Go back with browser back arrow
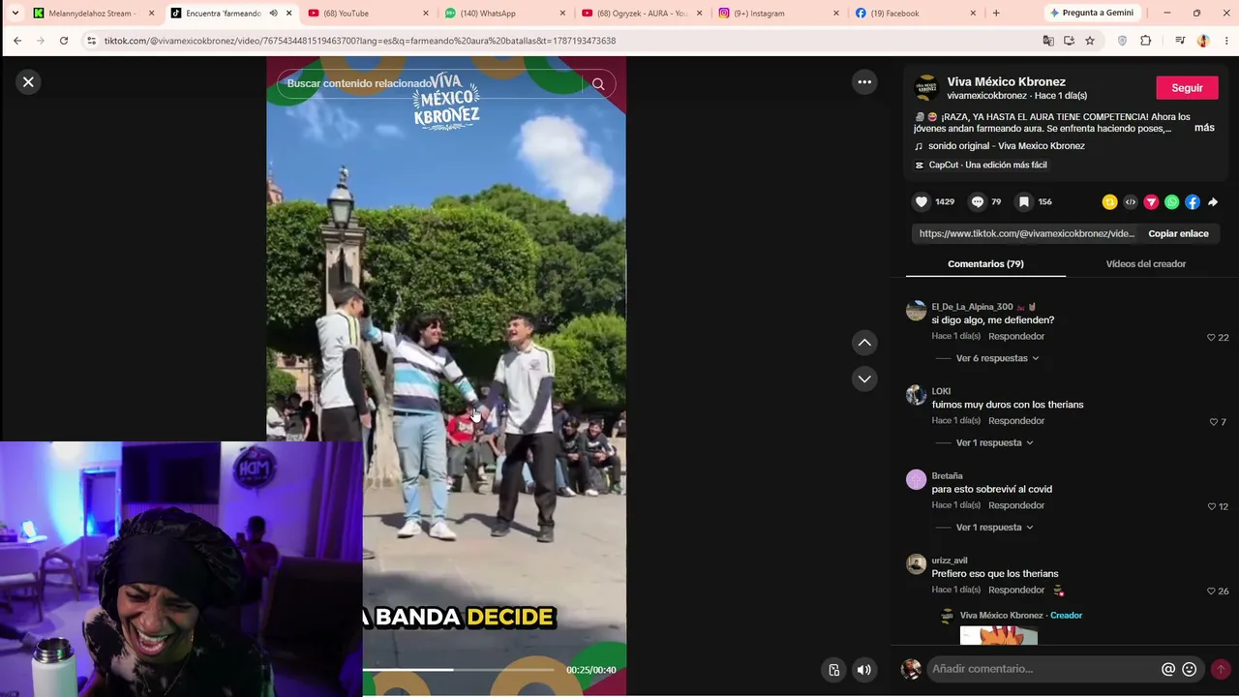1239x697 pixels. click(17, 41)
